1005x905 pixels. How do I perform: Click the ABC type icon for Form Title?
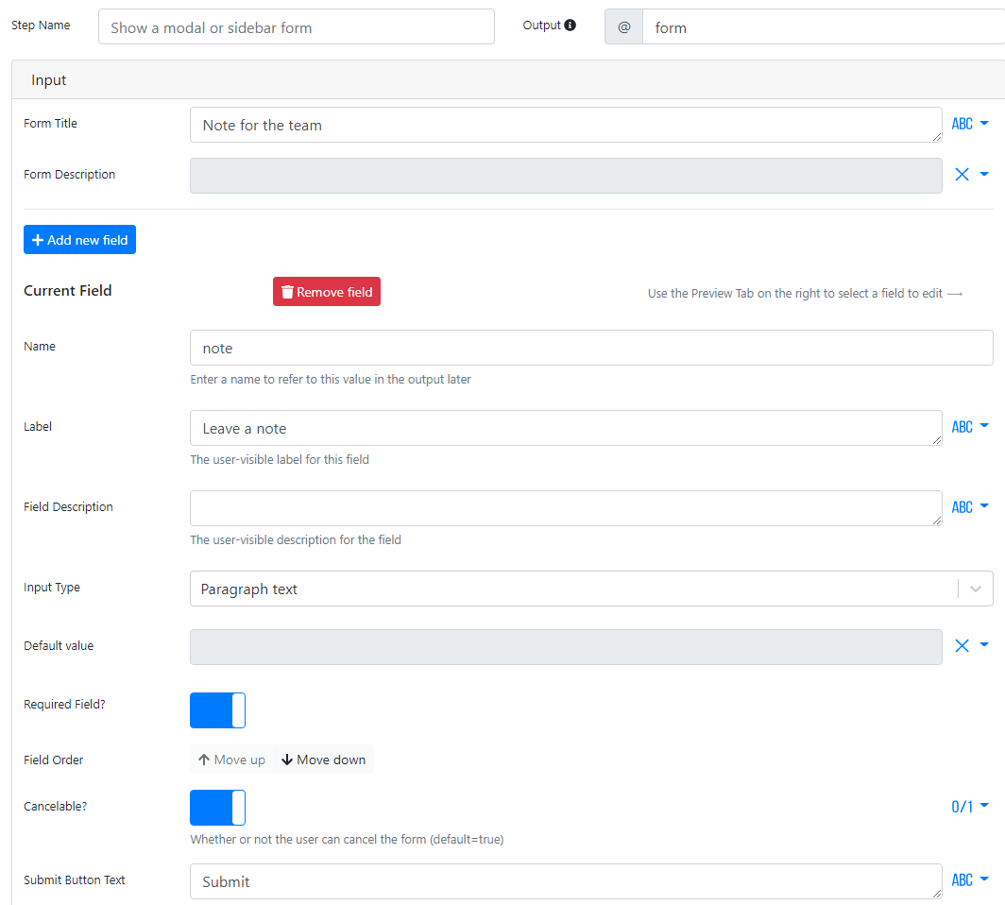point(962,124)
